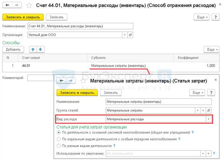The image size is (223, 160).
Task: Open Еще menu in Статья затрат window
Action: [197, 93]
